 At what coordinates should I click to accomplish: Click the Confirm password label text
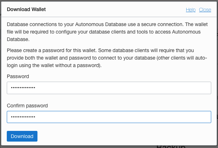click(27, 106)
